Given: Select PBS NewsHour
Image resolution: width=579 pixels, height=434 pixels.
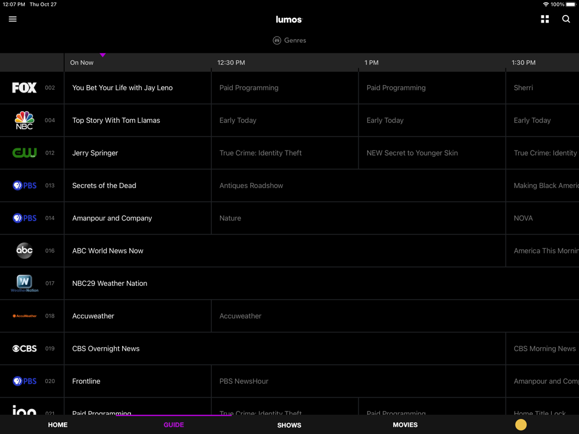Looking at the screenshot, I should click(x=358, y=381).
